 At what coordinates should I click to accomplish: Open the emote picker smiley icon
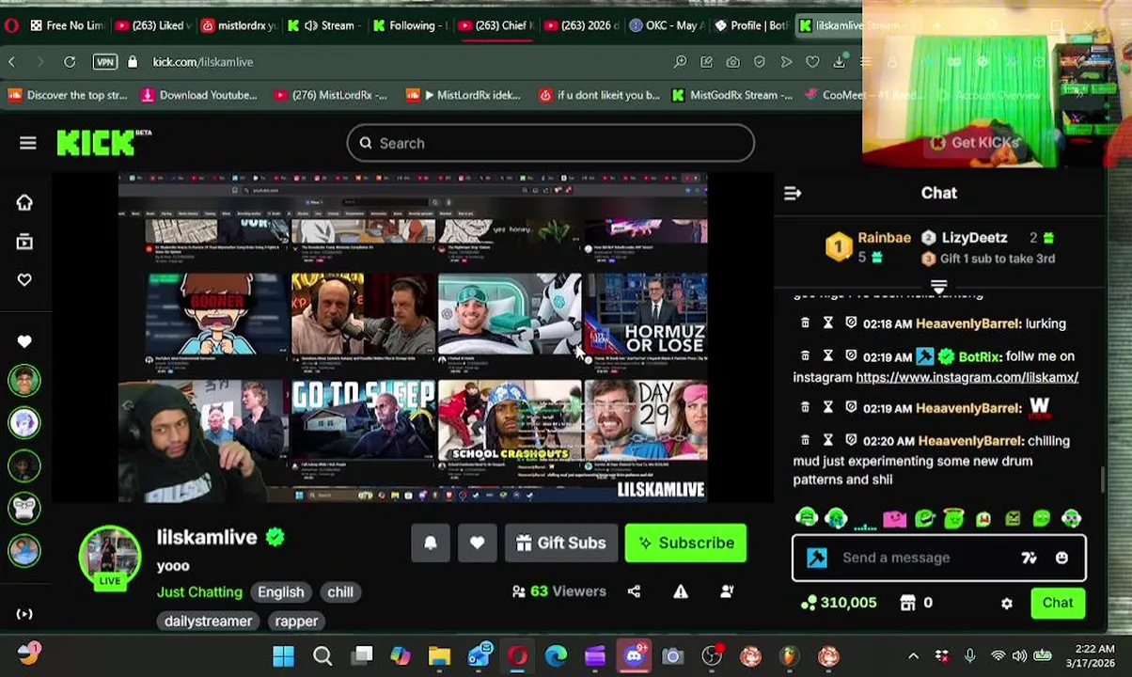[x=1061, y=558]
